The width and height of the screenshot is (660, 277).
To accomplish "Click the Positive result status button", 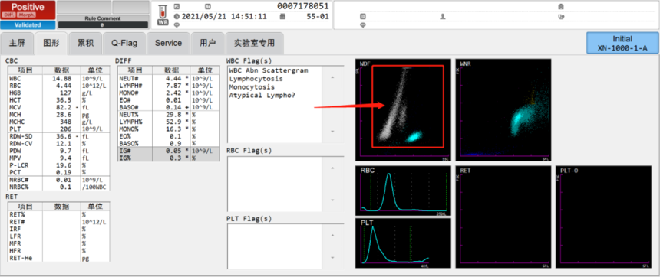I will coord(28,10).
